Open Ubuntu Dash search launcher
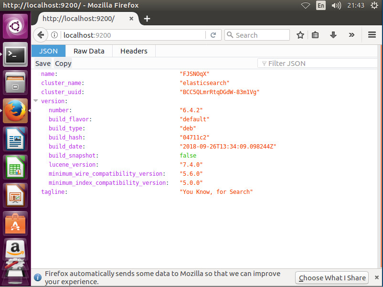 pyautogui.click(x=15, y=26)
